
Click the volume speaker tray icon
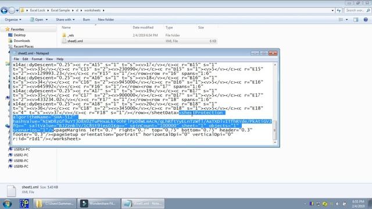click(x=338, y=204)
